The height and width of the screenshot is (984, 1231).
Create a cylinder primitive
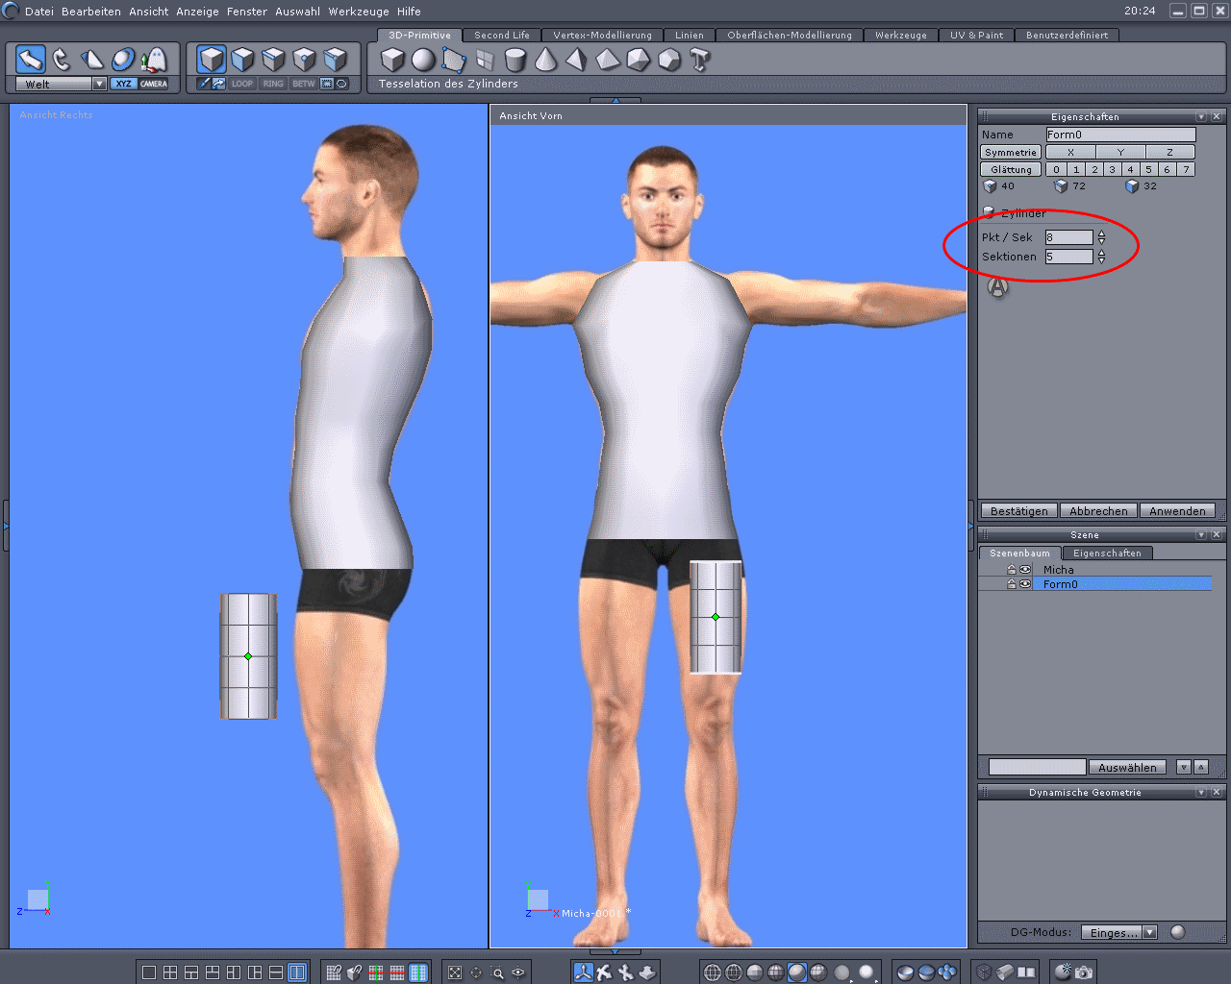pyautogui.click(x=515, y=60)
